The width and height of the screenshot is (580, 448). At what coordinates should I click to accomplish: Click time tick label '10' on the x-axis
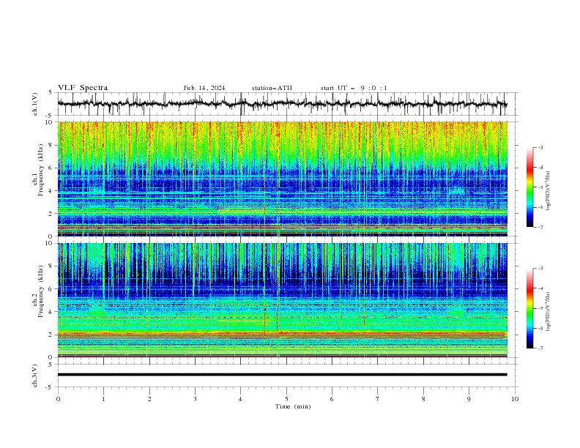[x=515, y=399]
